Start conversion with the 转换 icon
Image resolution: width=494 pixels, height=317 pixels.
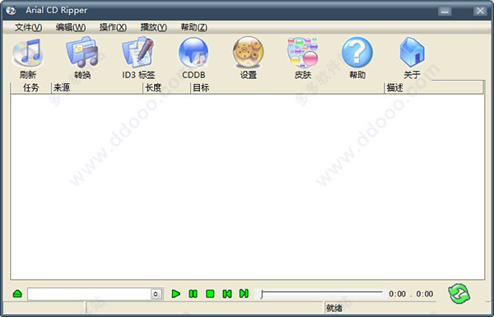(x=82, y=53)
